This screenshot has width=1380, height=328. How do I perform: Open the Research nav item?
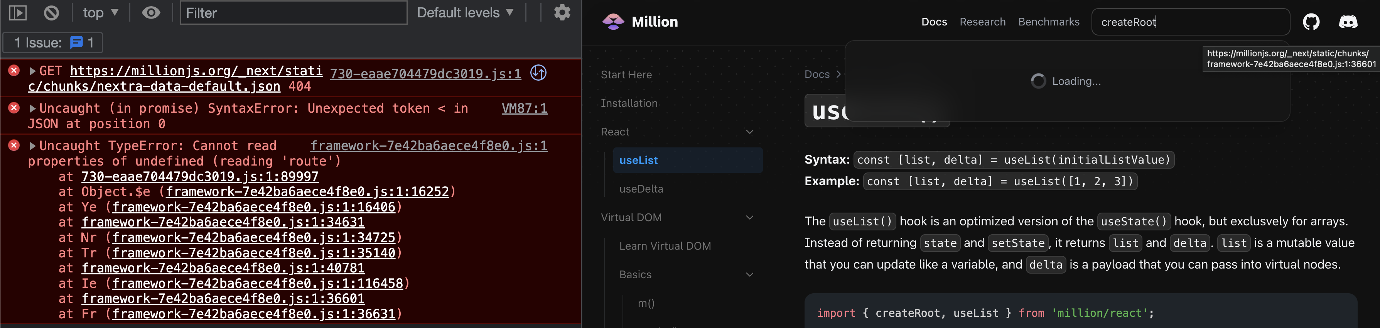982,22
